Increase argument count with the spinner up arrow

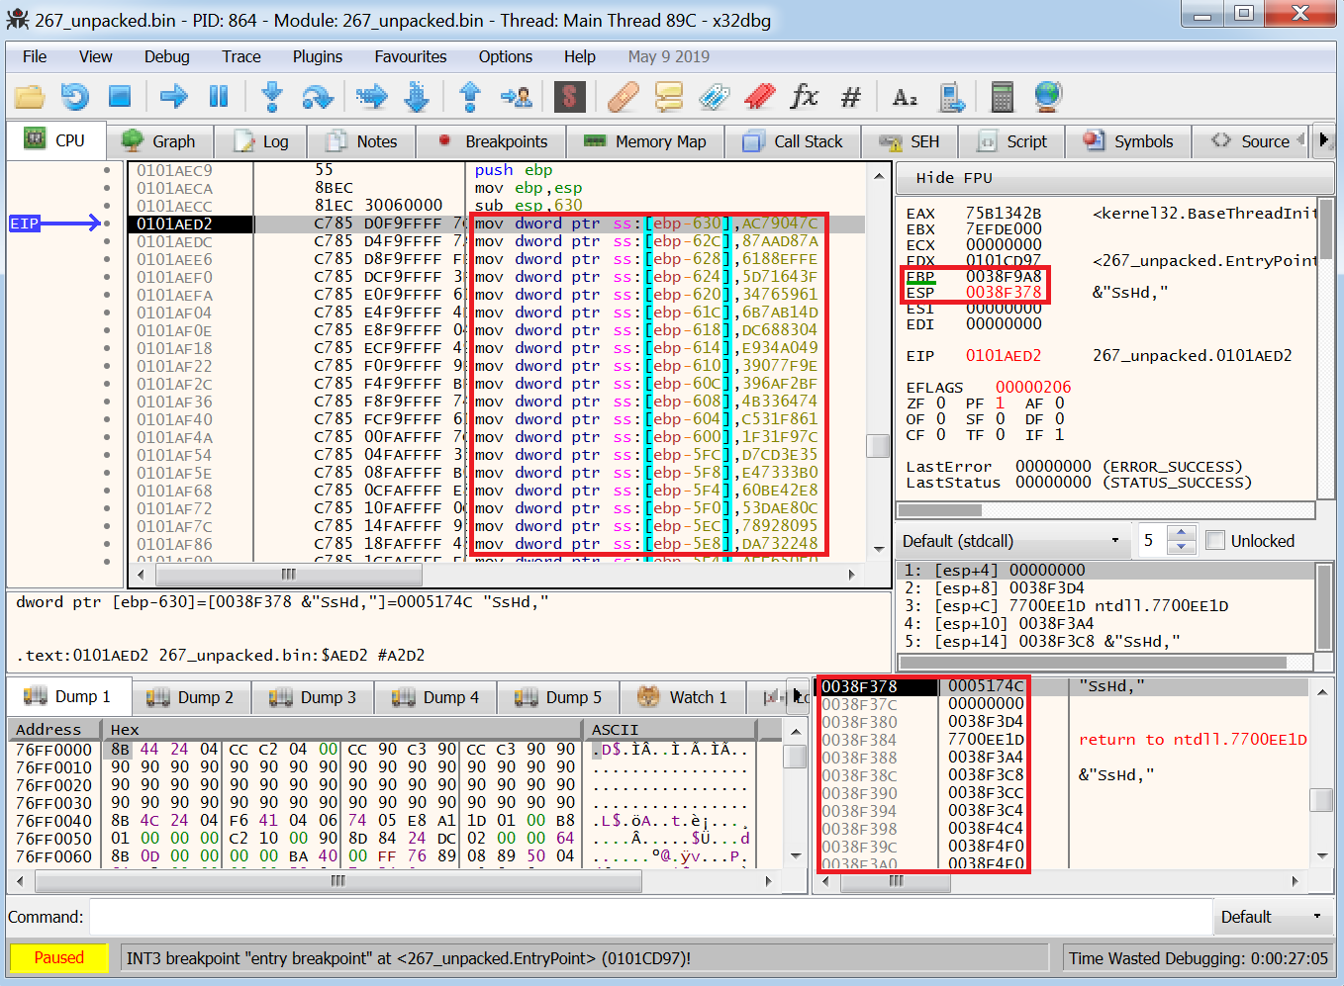point(1181,534)
